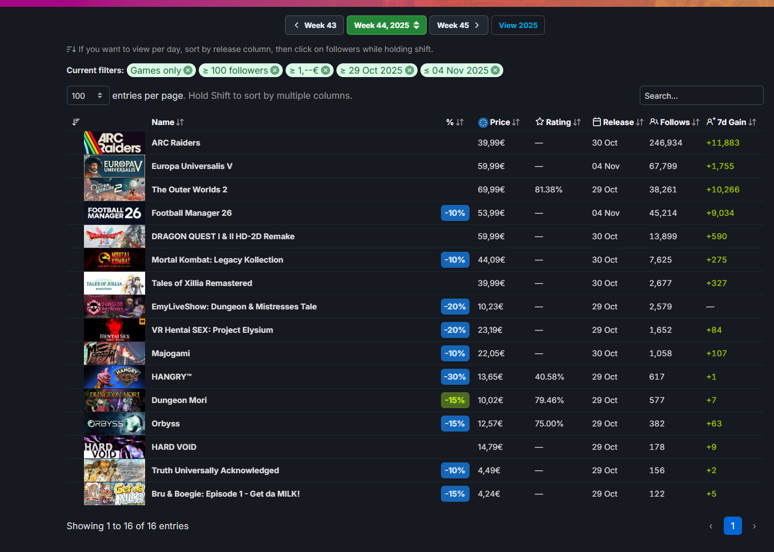The height and width of the screenshot is (552, 774).
Task: Sort table by Release column
Action: point(618,122)
